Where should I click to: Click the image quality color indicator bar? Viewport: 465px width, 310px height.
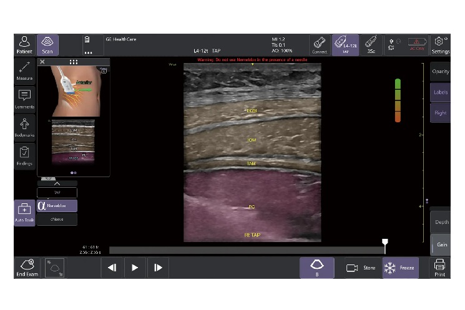tap(398, 100)
